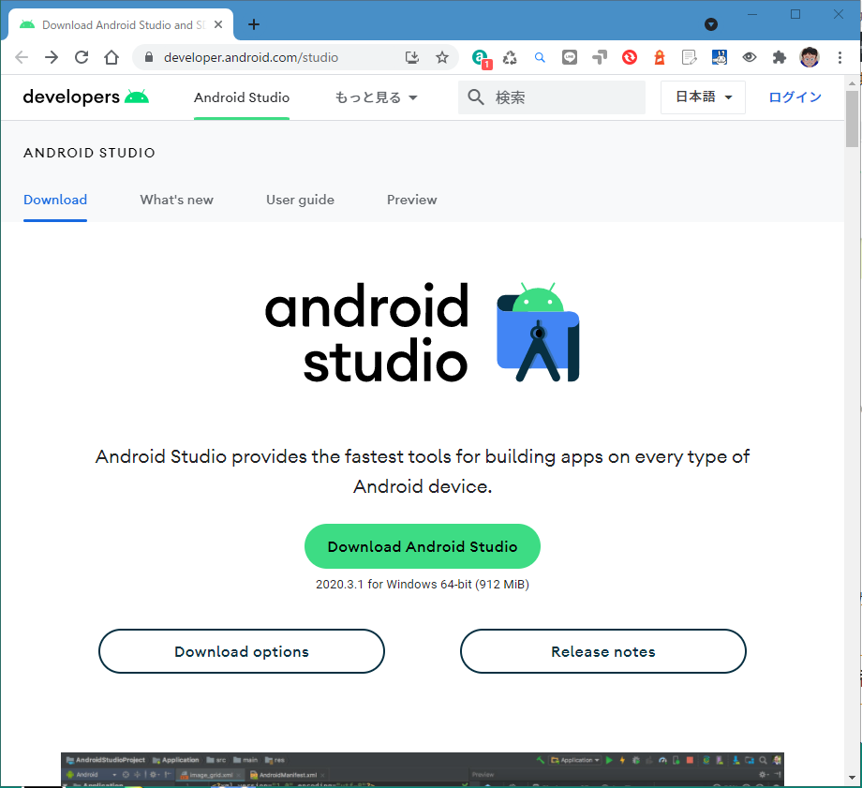This screenshot has height=788, width=862.
Task: Expand the もっと見る navigation menu
Action: pyautogui.click(x=375, y=97)
